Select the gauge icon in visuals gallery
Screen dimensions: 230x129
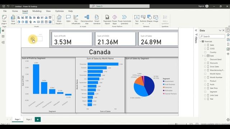pos(34,22)
